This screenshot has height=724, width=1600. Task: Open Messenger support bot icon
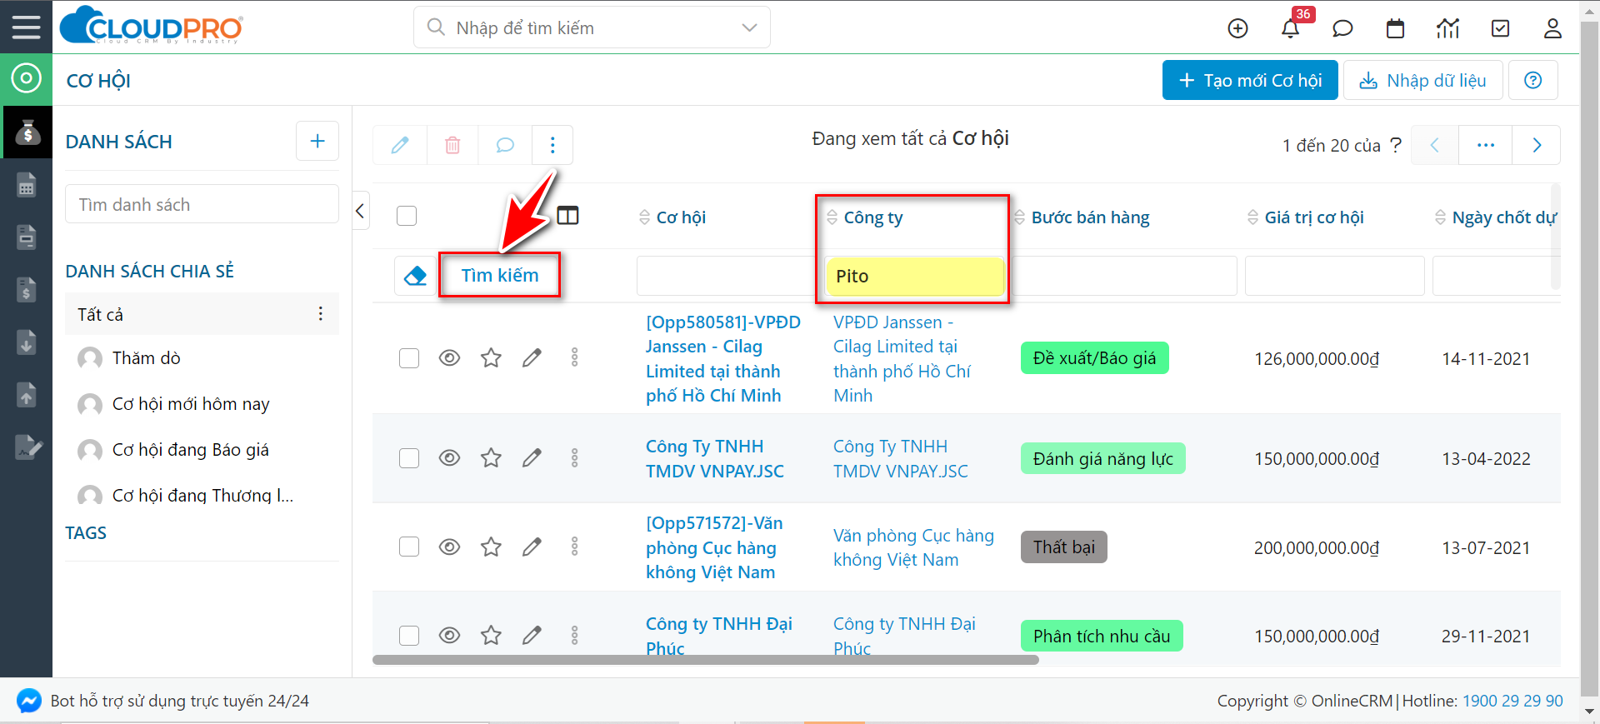coord(29,701)
